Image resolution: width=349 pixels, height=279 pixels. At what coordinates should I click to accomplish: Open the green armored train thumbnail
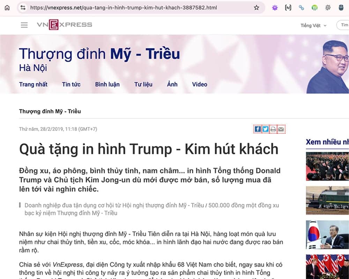pos(327,201)
